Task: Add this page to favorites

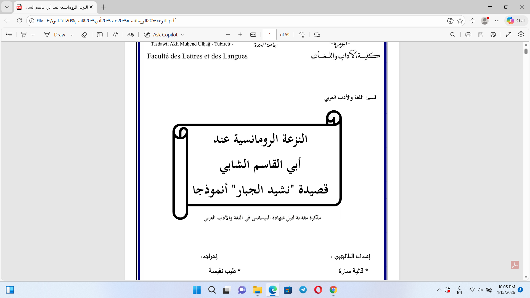Action: [x=460, y=21]
